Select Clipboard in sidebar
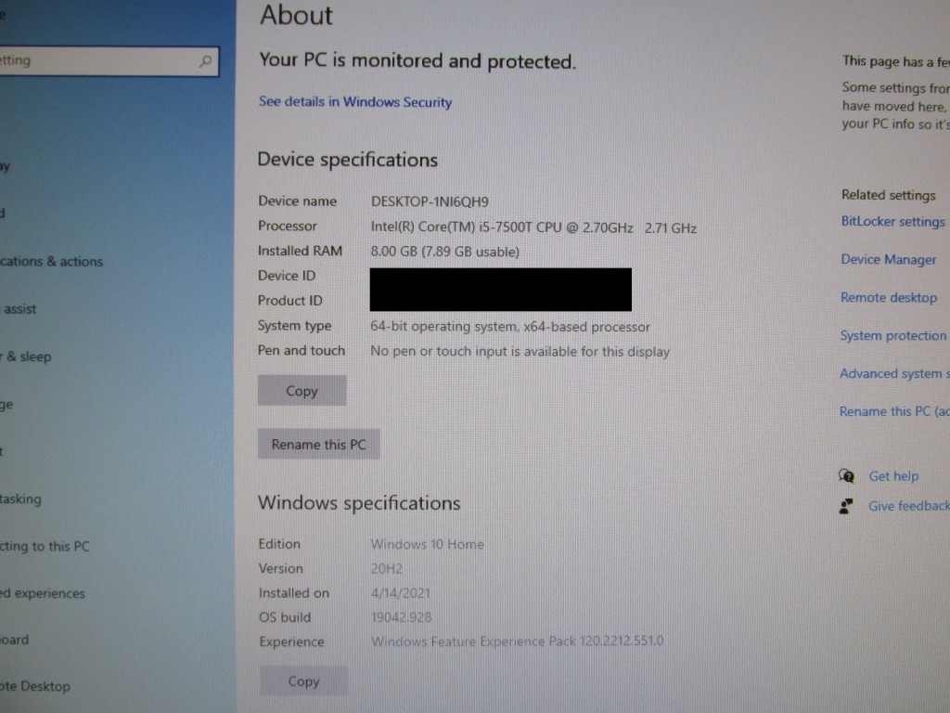 click(15, 640)
